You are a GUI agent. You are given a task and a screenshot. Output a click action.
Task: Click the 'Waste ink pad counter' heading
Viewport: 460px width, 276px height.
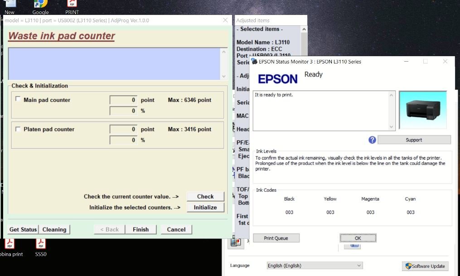click(62, 36)
